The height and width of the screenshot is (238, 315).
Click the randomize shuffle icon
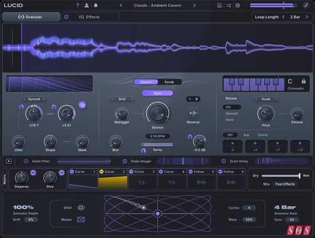point(229,6)
